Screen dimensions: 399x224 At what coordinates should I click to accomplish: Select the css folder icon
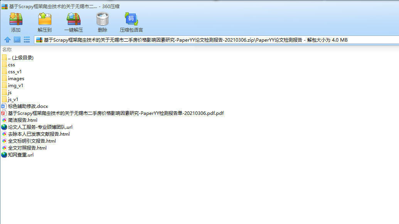[x=4, y=65]
